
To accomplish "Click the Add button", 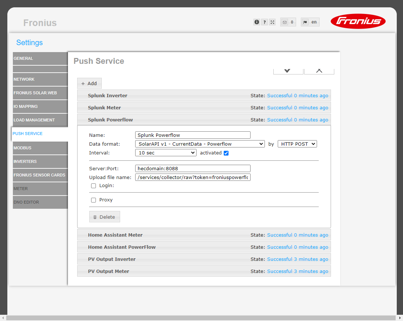I will (x=89, y=83).
